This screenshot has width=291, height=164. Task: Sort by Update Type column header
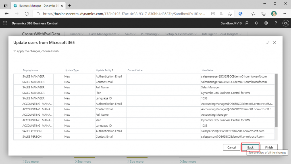(72, 70)
